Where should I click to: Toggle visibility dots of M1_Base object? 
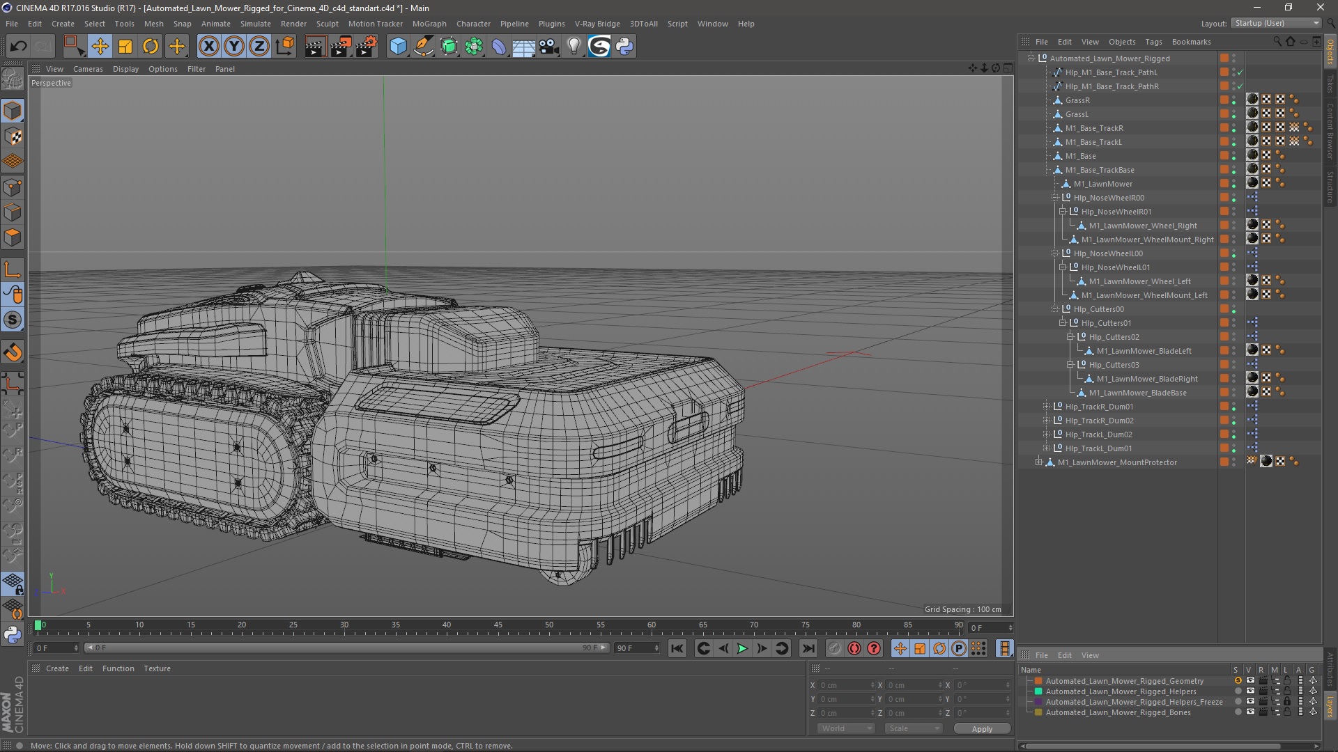[1233, 156]
